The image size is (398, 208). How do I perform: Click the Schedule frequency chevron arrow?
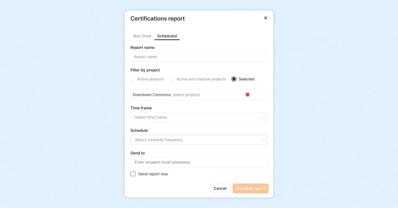coord(263,140)
